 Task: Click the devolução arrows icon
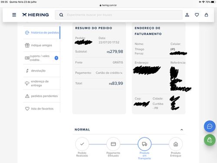click(x=27, y=71)
